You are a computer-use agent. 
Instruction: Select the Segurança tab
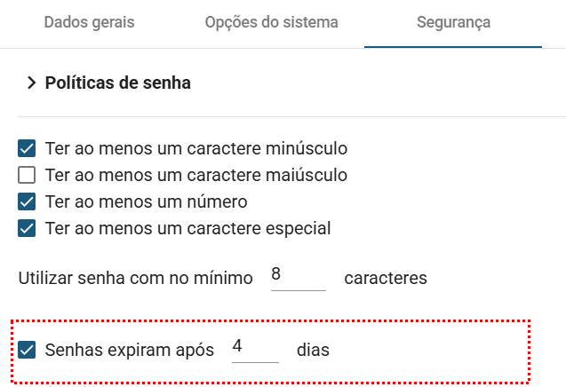453,22
